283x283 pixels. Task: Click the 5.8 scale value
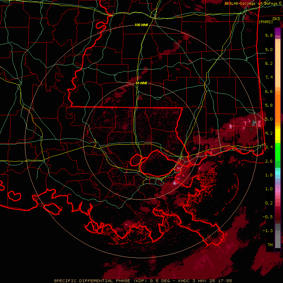tap(269, 105)
